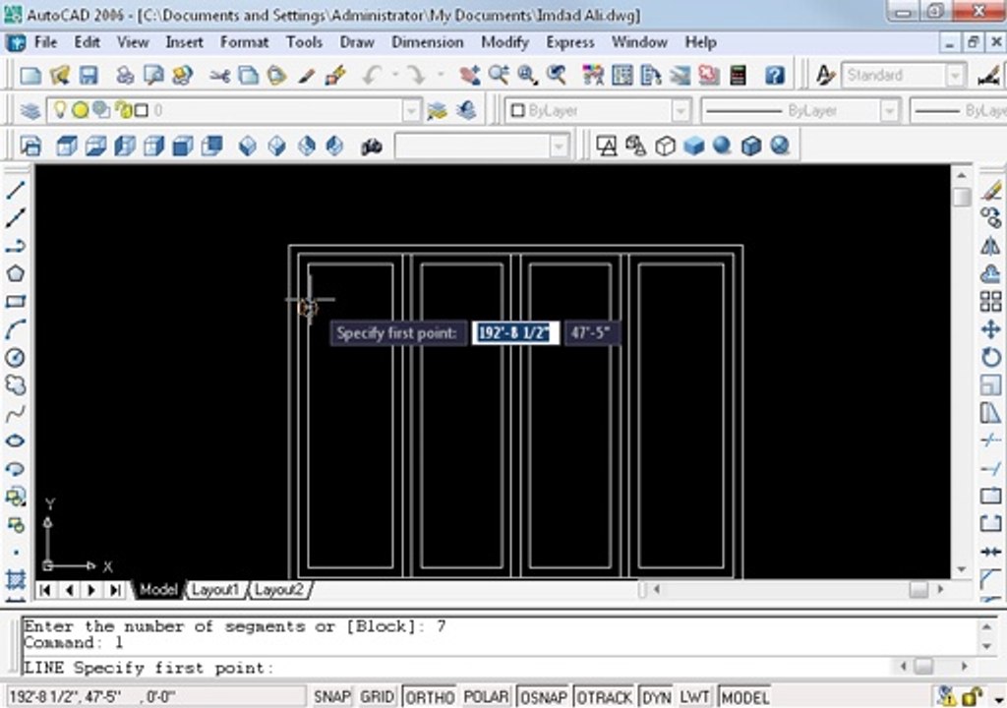The image size is (1007, 708).
Task: Select the Spline draw tool
Action: pyautogui.click(x=16, y=413)
